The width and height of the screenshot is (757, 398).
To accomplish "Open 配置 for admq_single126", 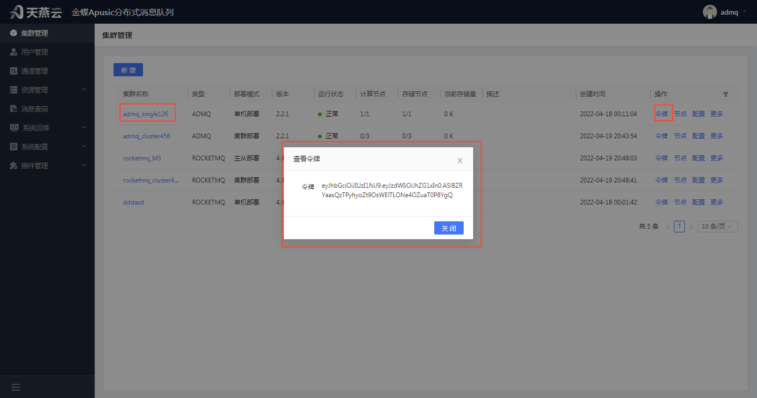I will click(x=699, y=114).
